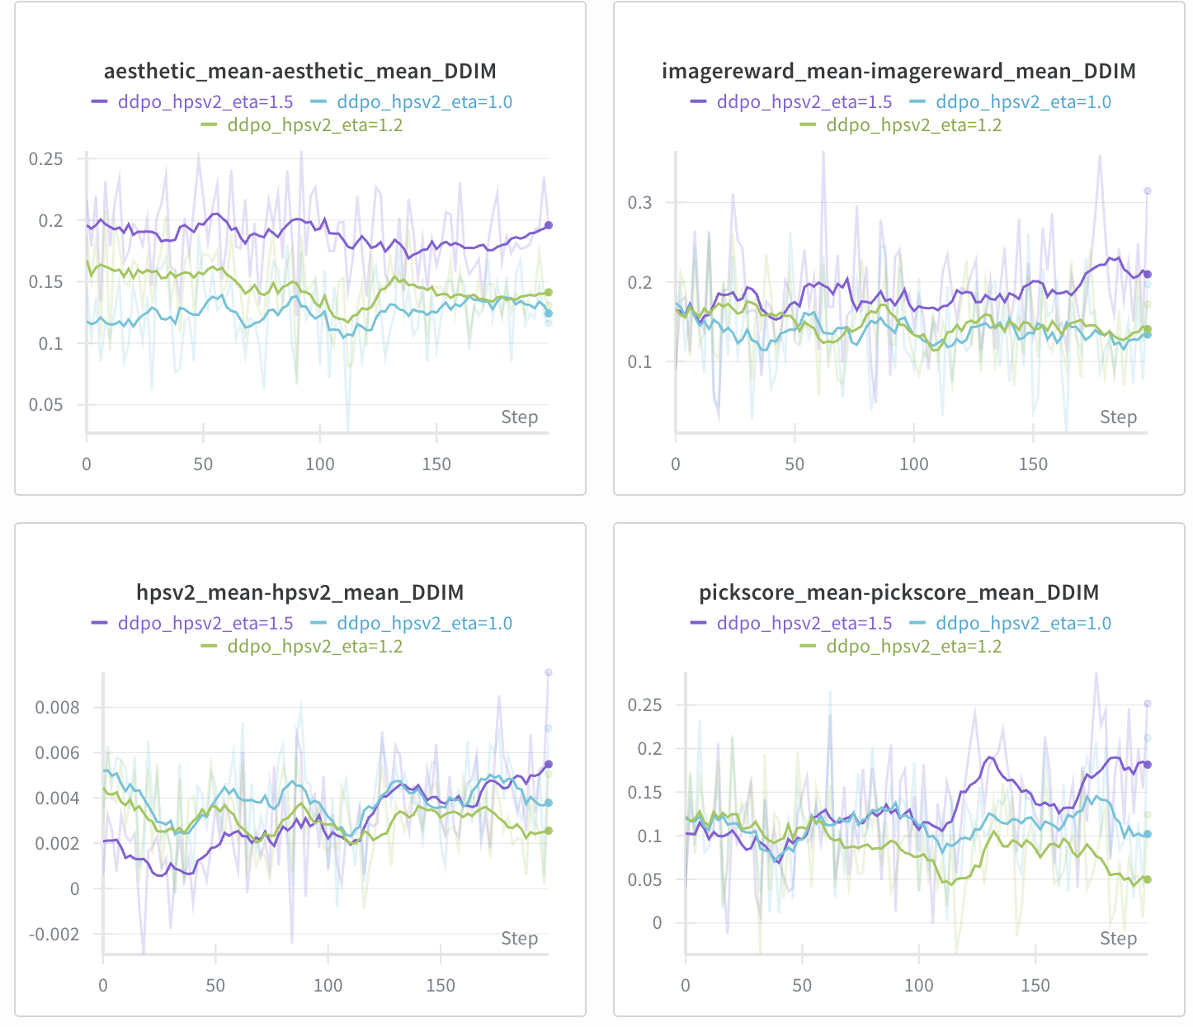Select eta=1.0 legend label in hpsv2 chart

(424, 624)
